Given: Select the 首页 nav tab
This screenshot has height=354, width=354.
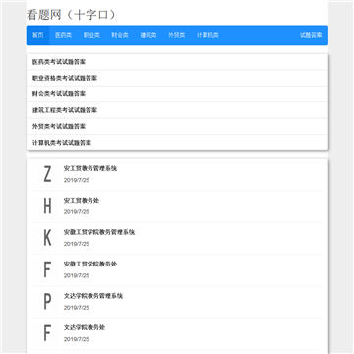Looking at the screenshot, I should (37, 35).
